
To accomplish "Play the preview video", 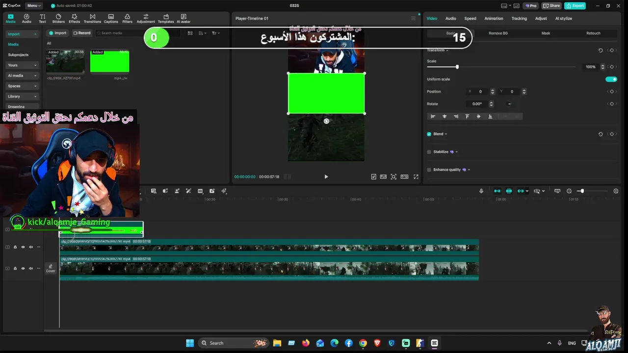I will tap(326, 176).
